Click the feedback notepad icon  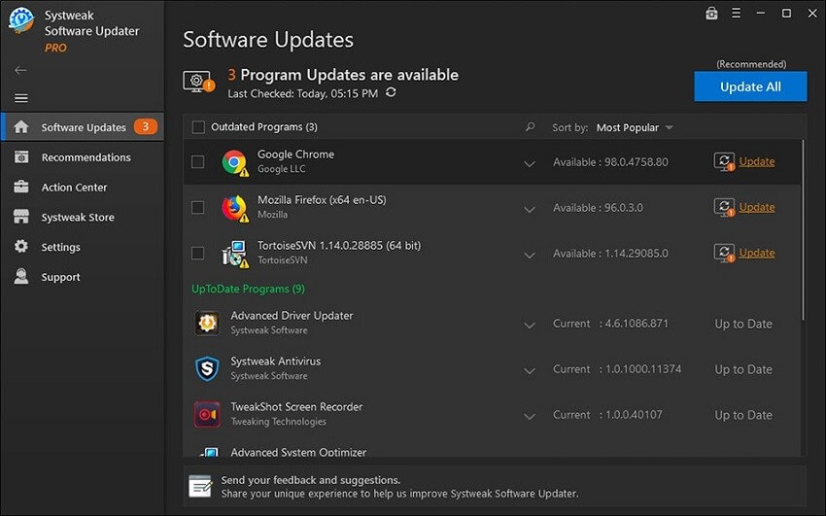coord(201,487)
